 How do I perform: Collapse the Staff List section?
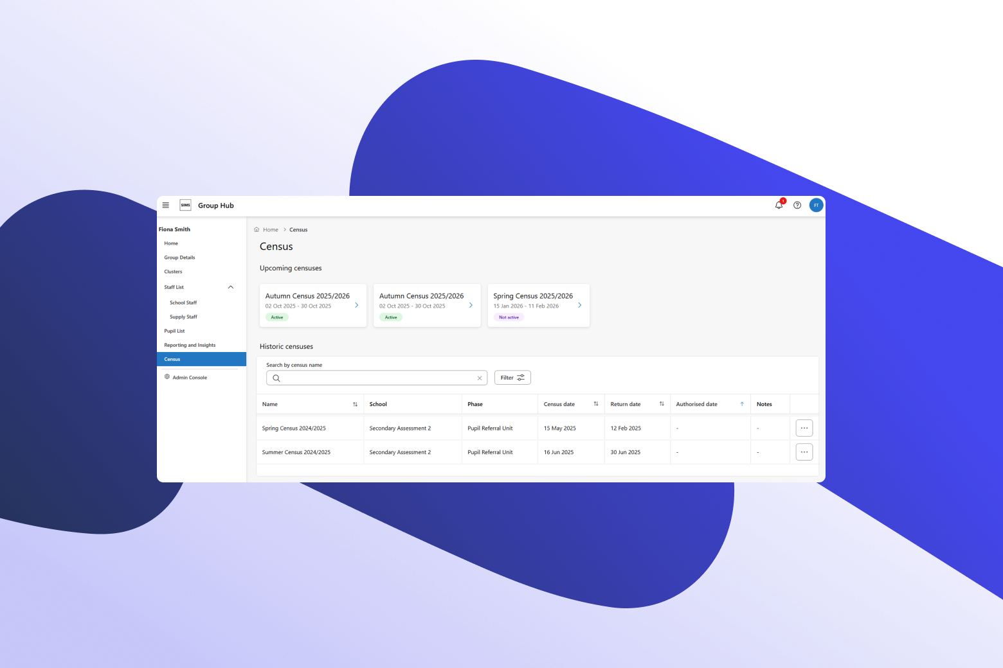[x=231, y=287]
